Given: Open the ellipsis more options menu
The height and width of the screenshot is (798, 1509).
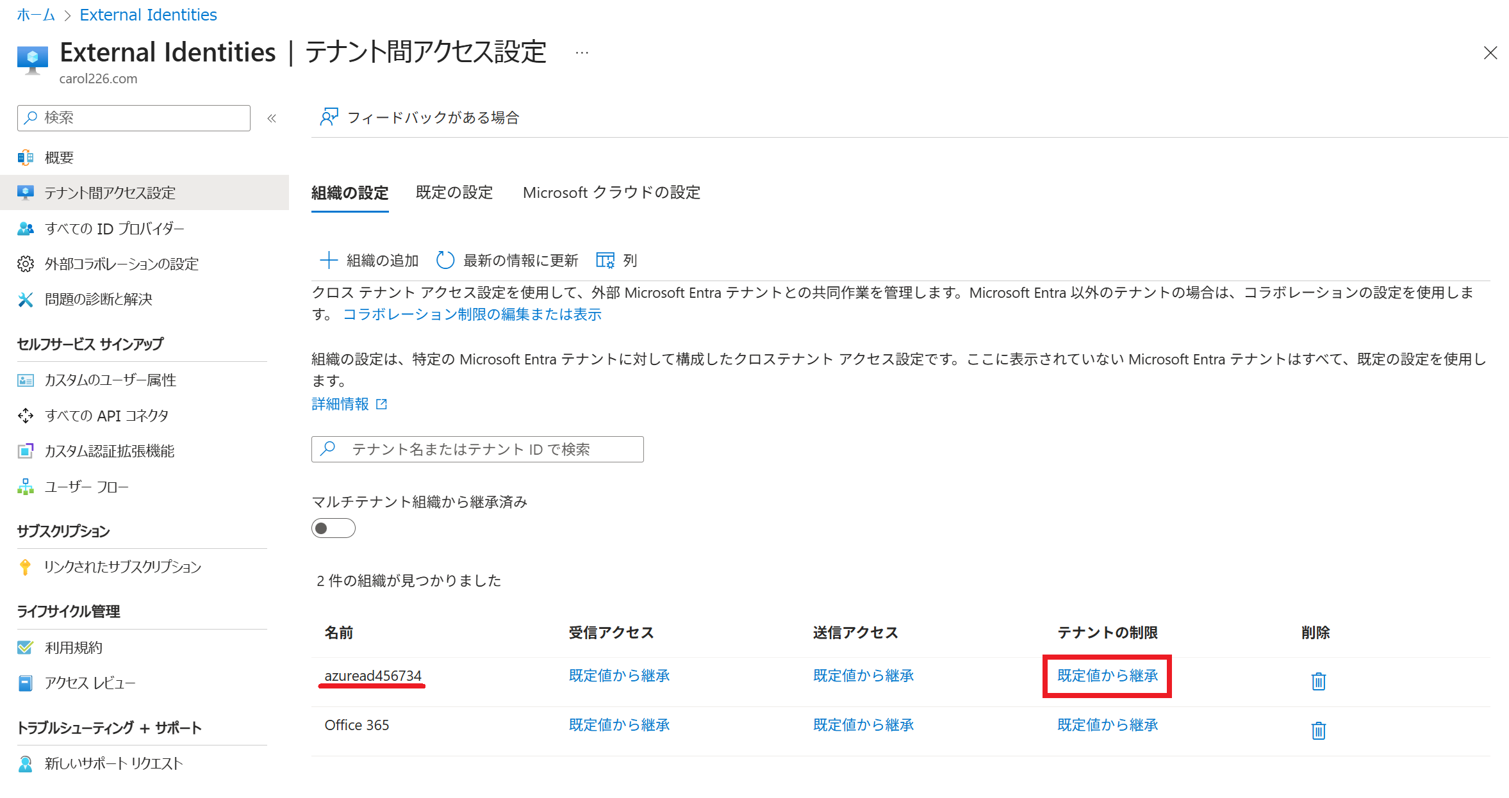Looking at the screenshot, I should (x=581, y=53).
